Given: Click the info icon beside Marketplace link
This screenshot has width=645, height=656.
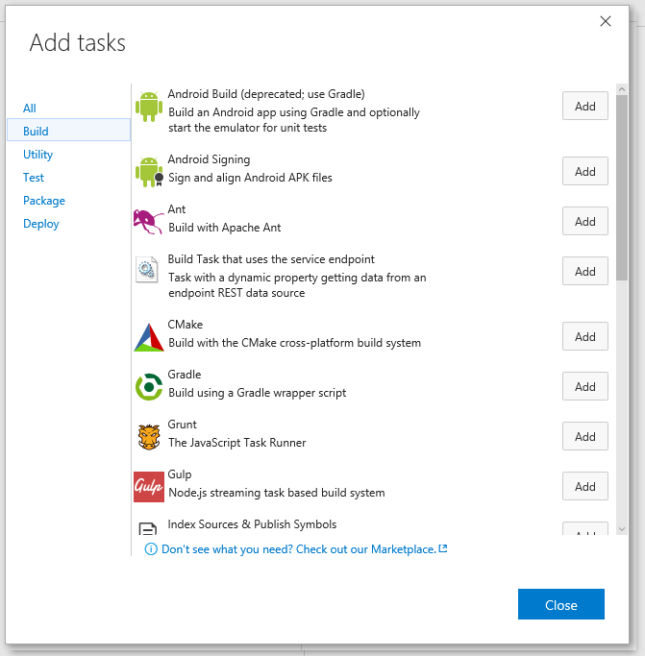Looking at the screenshot, I should (x=151, y=548).
